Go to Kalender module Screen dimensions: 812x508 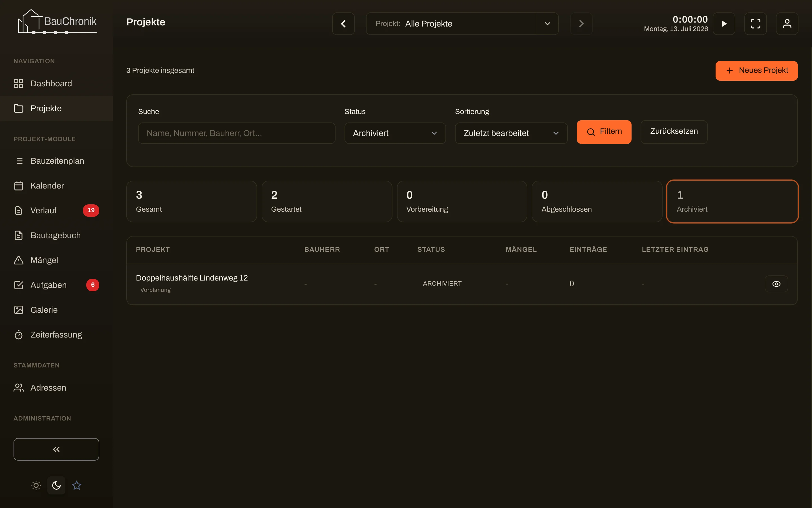pos(56,186)
